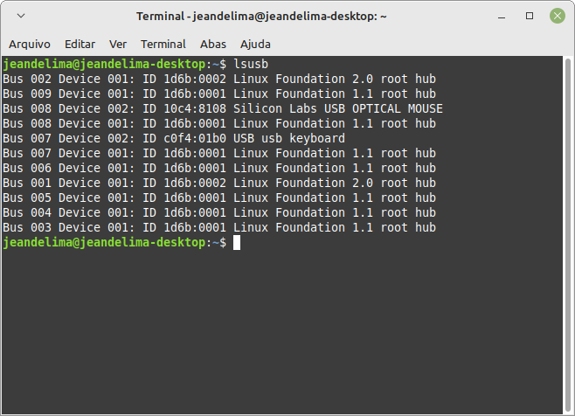This screenshot has width=575, height=416.
Task: Click the Bus 007 Device 001 line
Action: (219, 153)
